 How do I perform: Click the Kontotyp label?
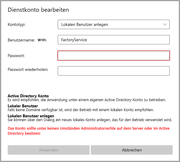click(x=16, y=25)
